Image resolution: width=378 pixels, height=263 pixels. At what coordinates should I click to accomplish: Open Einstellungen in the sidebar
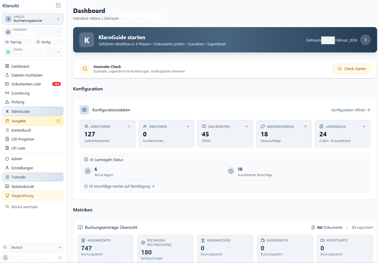click(x=33, y=168)
